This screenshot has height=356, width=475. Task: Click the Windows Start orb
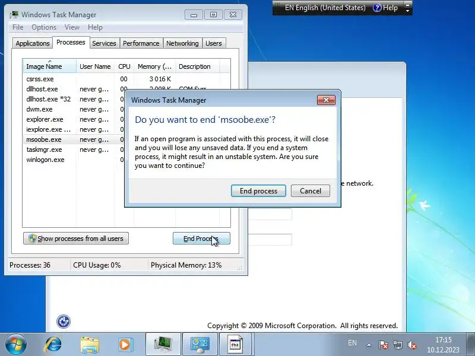coord(15,345)
